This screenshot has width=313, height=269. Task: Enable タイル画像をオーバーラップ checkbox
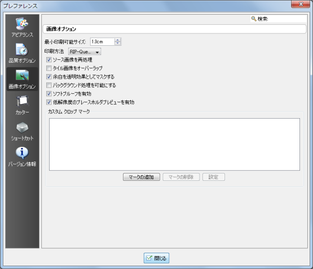49,68
